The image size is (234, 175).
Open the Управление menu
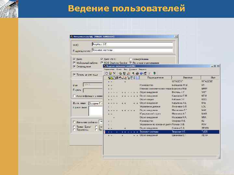pyautogui.click(x=109, y=69)
